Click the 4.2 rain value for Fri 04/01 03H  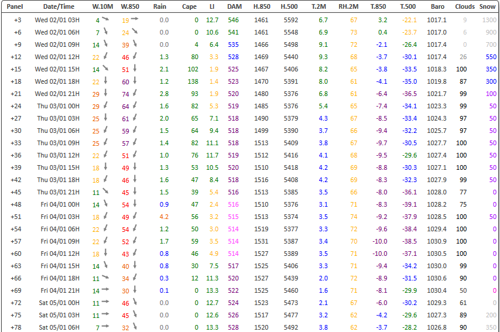(x=164, y=217)
